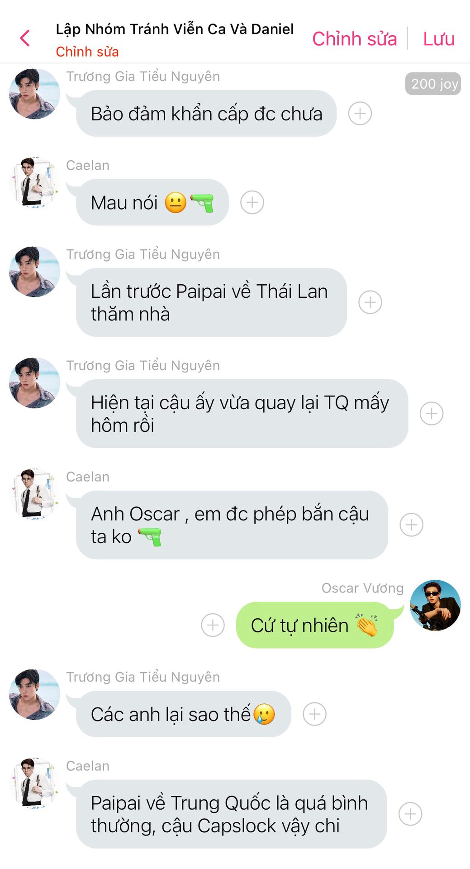Image resolution: width=470 pixels, height=869 pixels.
Task: Tap plus icon beside "Paipai về Trung Quốc" message
Action: coord(410,814)
